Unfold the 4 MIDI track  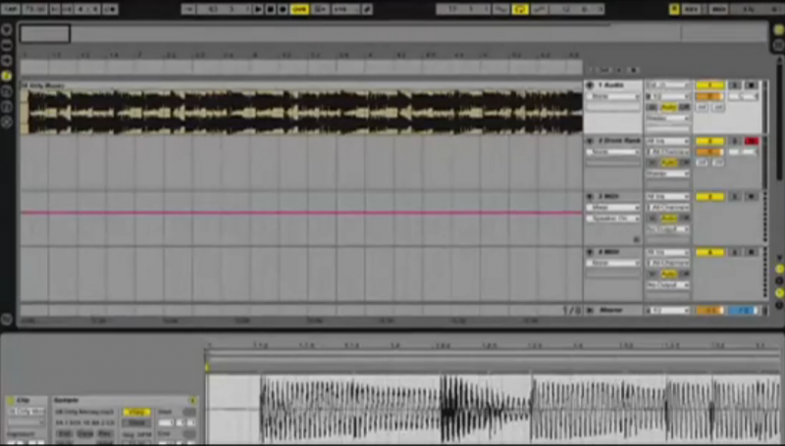(x=590, y=252)
